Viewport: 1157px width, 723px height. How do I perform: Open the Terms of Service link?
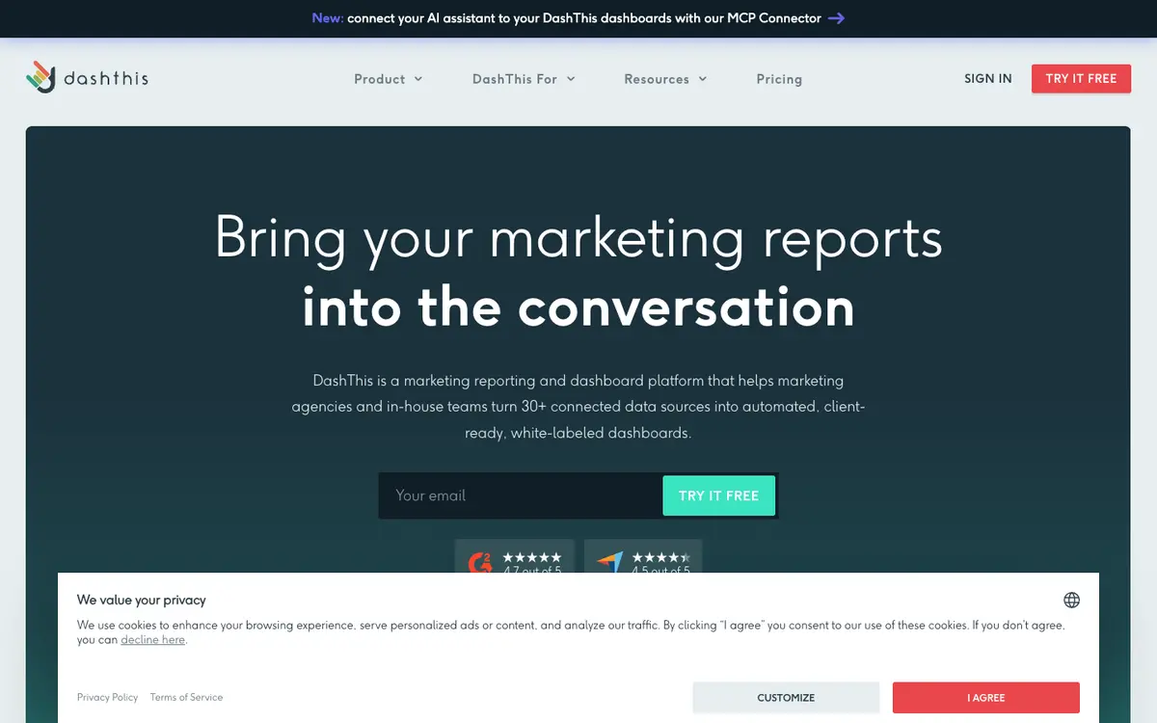coord(186,697)
